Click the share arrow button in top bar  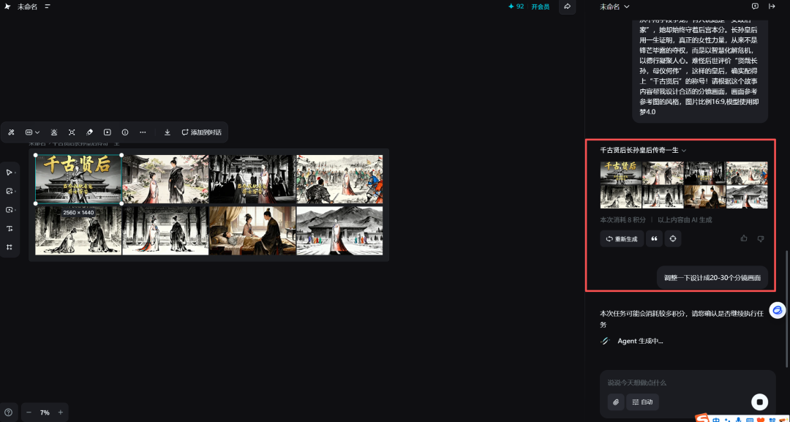(x=568, y=7)
